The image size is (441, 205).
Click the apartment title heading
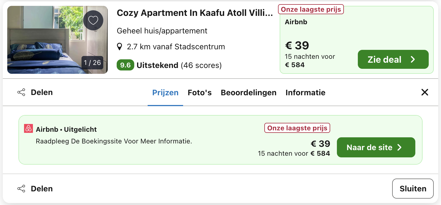(195, 13)
